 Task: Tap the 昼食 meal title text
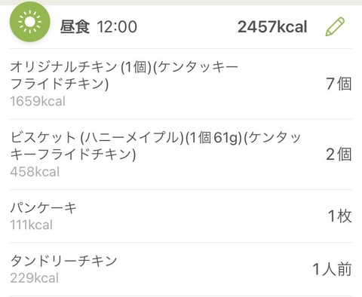click(x=75, y=27)
